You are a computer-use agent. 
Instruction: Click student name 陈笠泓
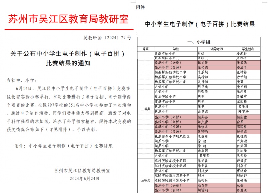[242, 190]
